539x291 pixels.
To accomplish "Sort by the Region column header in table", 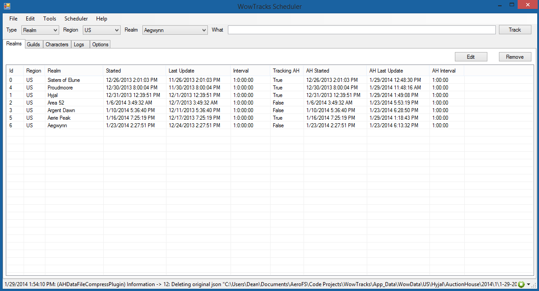I will tap(34, 71).
